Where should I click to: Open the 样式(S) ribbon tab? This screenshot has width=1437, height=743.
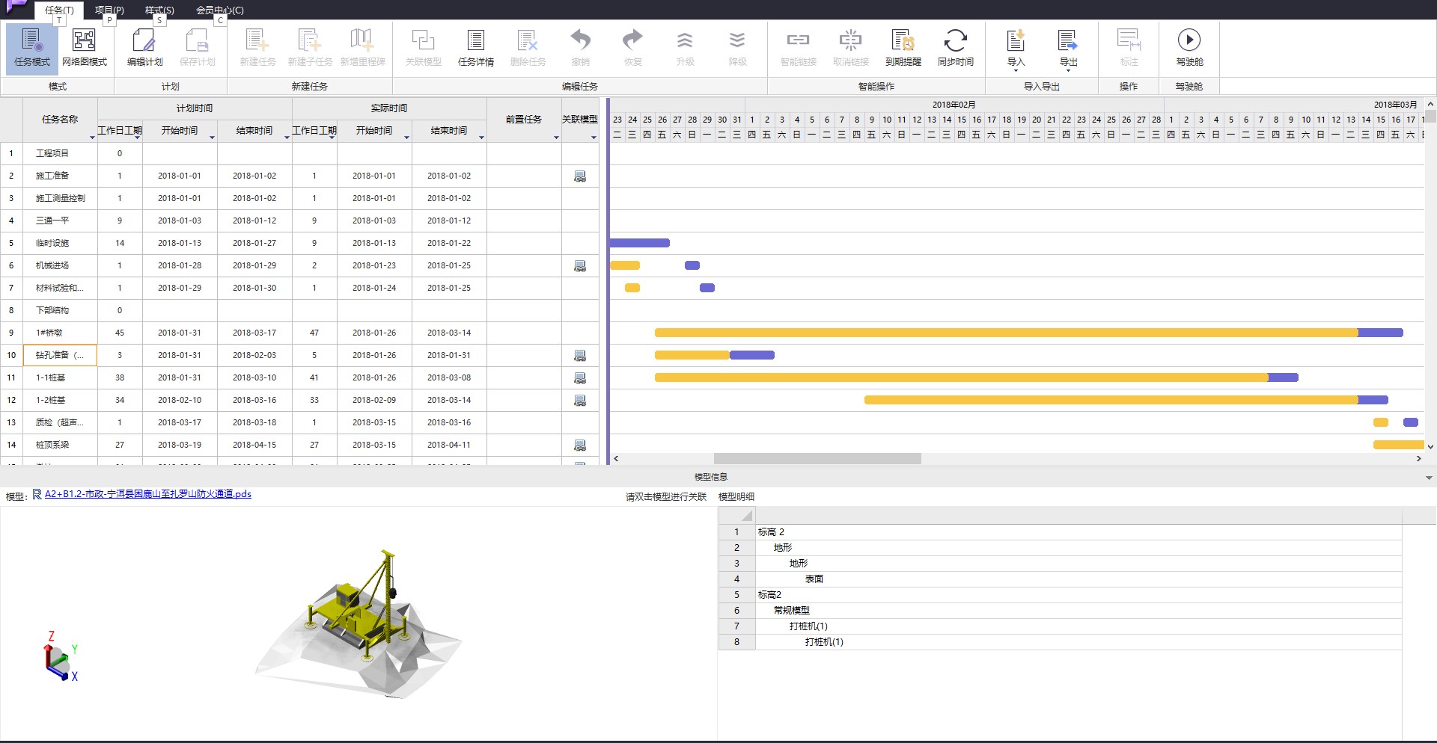pyautogui.click(x=159, y=10)
